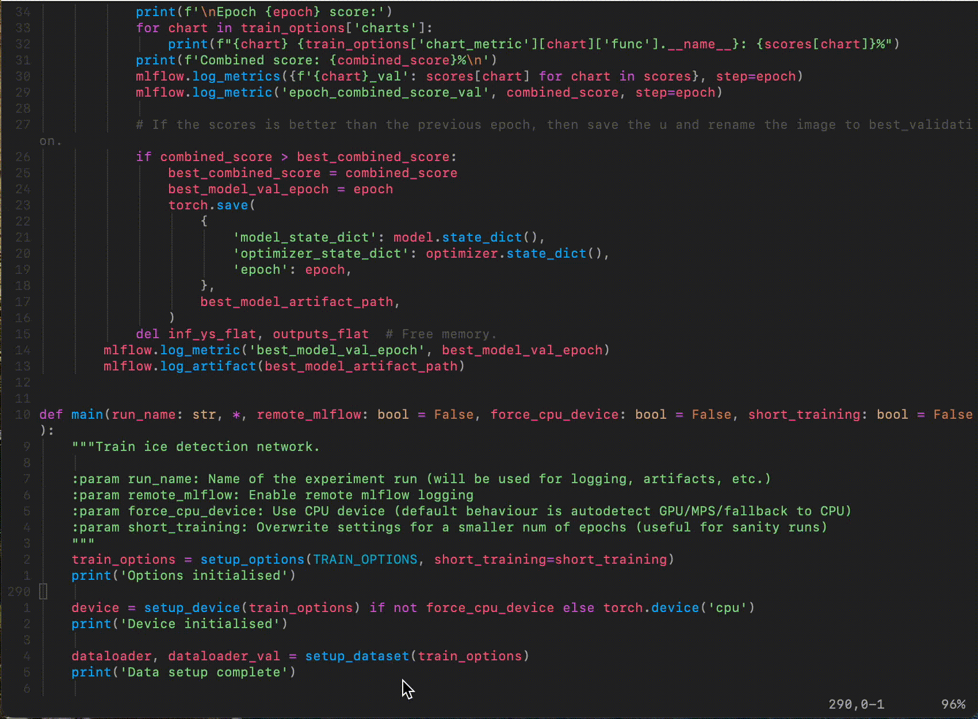Click ':param run_name:' docstring line

coord(421,479)
